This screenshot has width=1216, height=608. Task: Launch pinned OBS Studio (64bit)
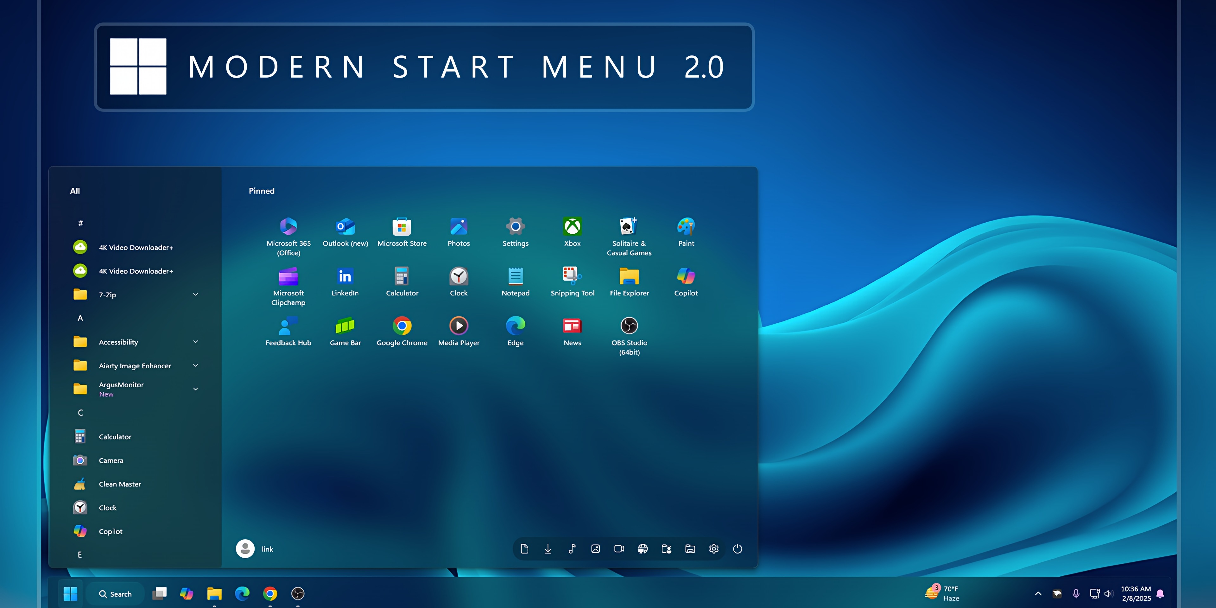pos(629,336)
